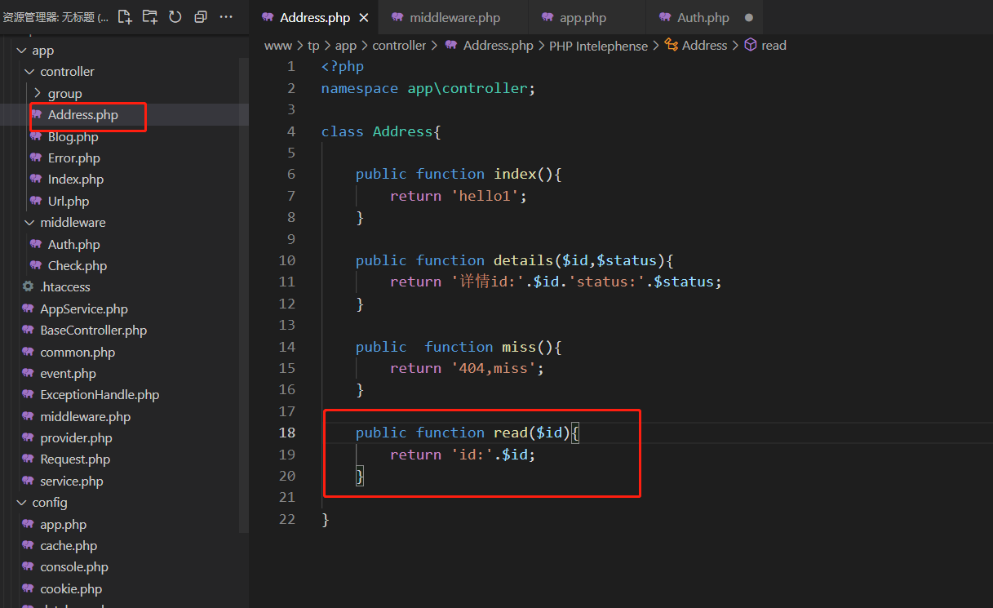Click the Address.php breadcrumb segment
Image resolution: width=993 pixels, height=608 pixels.
pyautogui.click(x=489, y=46)
